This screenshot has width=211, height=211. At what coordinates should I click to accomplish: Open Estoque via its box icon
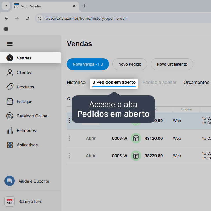[10, 101]
